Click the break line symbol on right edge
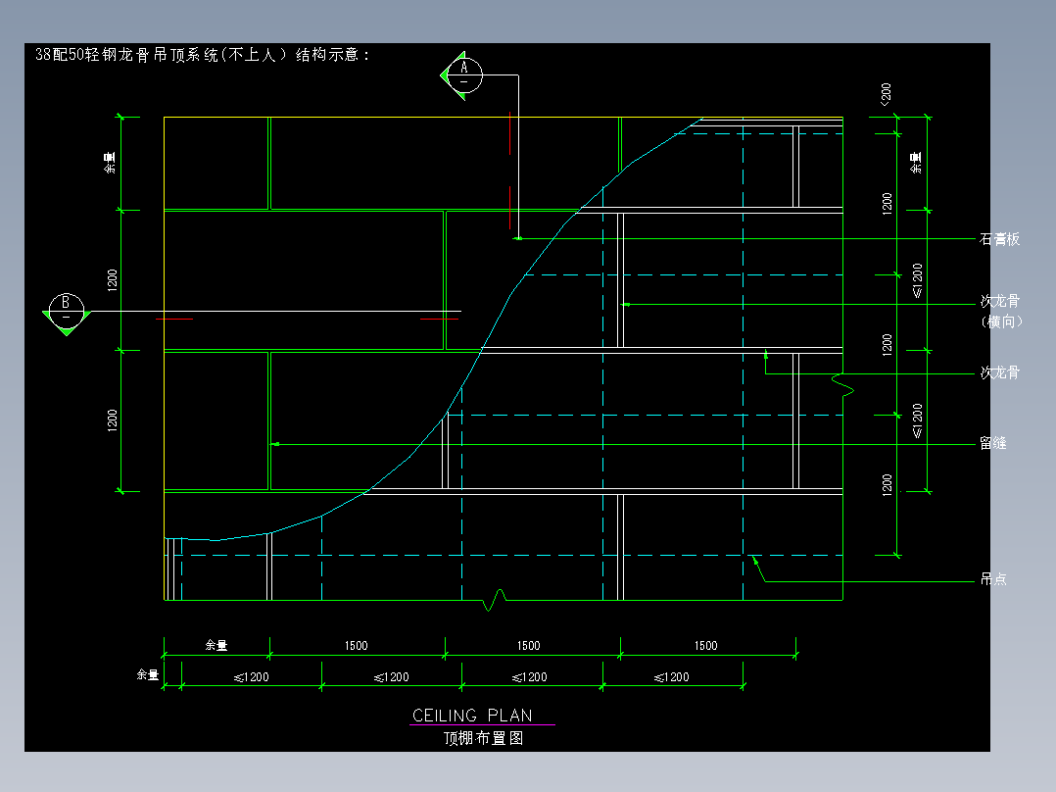 pos(842,385)
